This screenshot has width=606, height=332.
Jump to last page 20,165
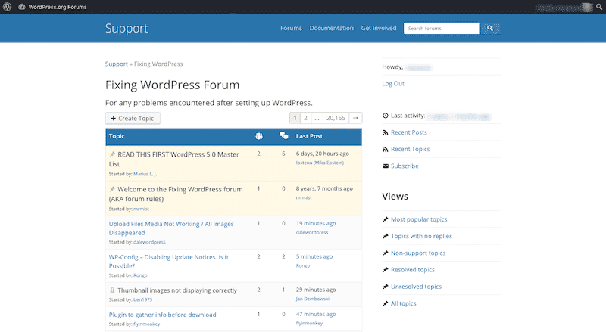pos(335,118)
